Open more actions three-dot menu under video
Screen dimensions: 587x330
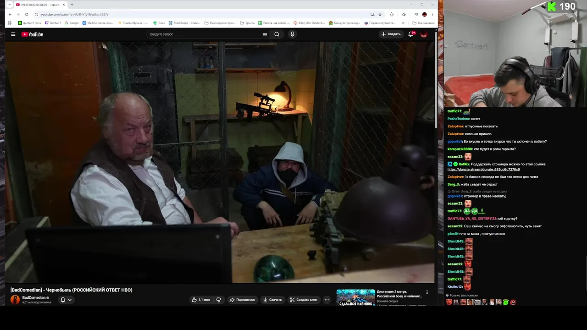tap(327, 300)
